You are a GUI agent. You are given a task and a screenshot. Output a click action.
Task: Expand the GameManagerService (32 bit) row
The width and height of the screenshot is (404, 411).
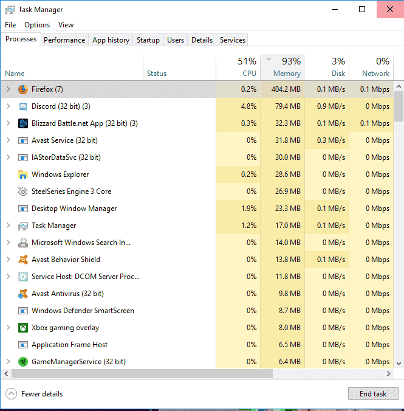click(x=9, y=362)
